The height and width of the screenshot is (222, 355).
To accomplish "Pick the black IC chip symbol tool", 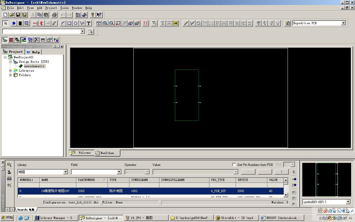I will (x=20, y=23).
